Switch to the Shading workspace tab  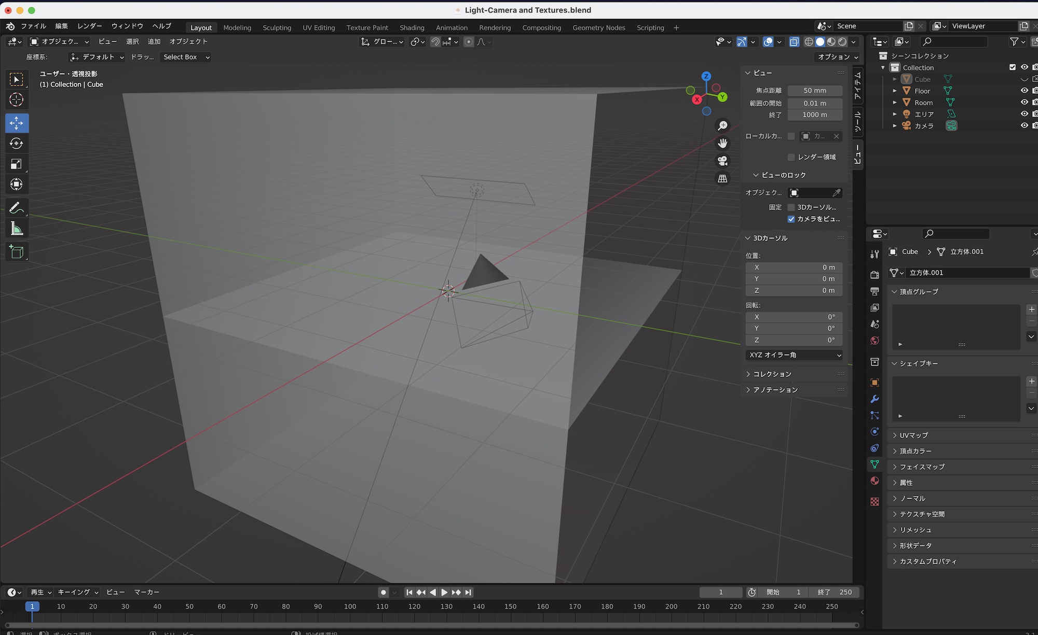[x=412, y=27]
